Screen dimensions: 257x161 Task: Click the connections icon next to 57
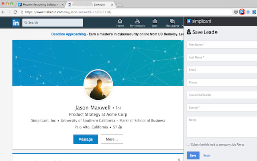(120, 127)
